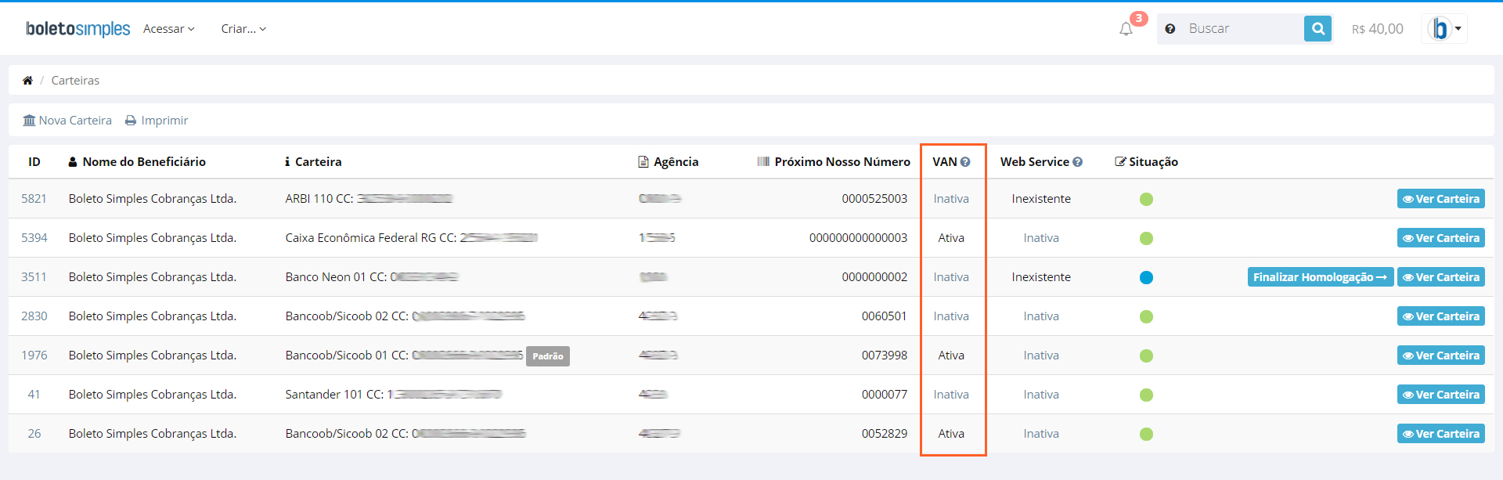This screenshot has height=480, width=1503.
Task: Click the boletosimples logo
Action: 77,29
